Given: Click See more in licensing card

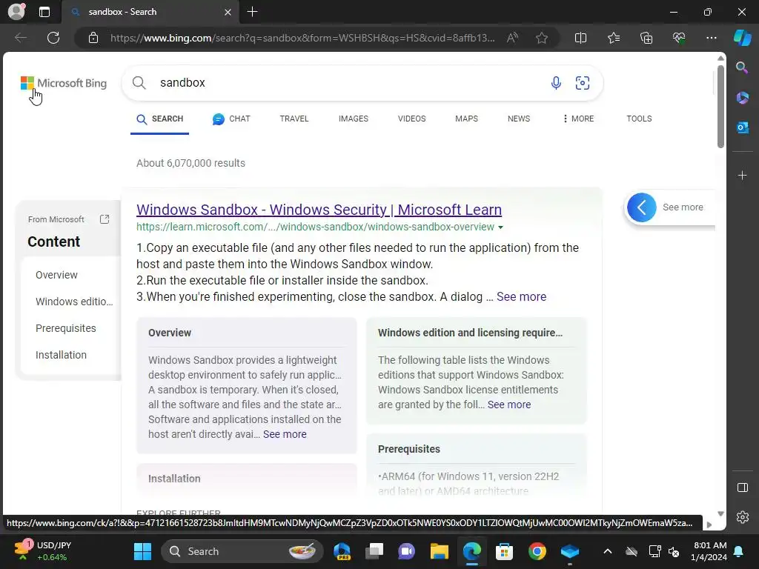Looking at the screenshot, I should pyautogui.click(x=508, y=405).
